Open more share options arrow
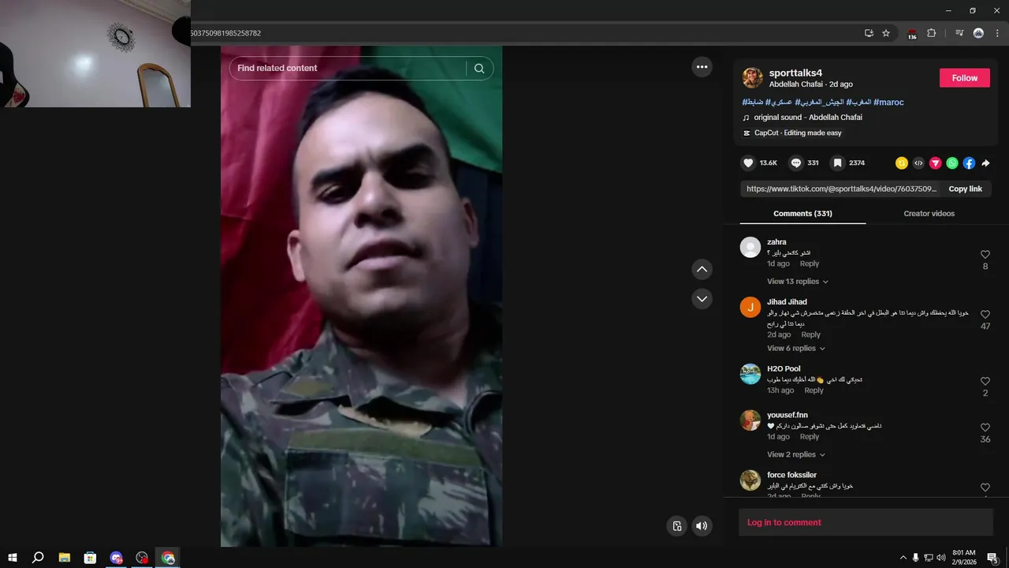Screen dimensions: 1009x568 click(x=985, y=163)
